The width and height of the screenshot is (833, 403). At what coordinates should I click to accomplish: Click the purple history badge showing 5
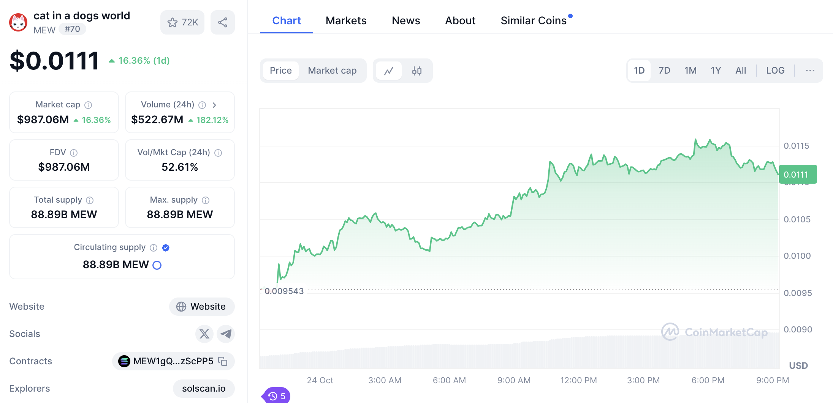pos(277,396)
